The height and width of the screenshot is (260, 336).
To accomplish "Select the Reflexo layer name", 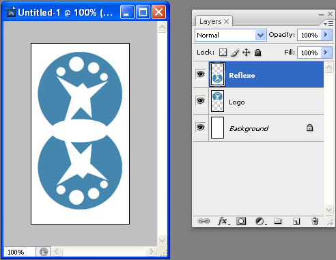I will click(x=242, y=75).
